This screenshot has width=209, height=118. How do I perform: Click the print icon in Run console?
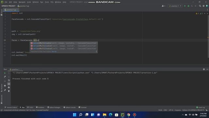(x=9, y=88)
